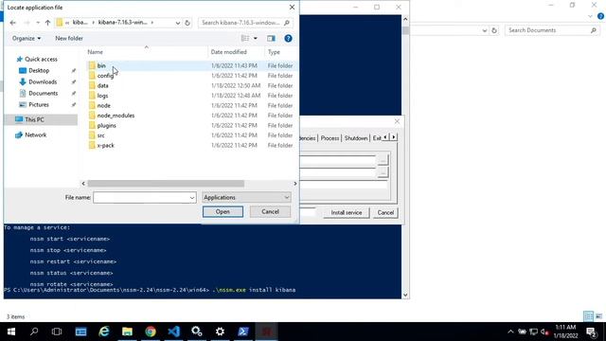The image size is (606, 341).
Task: Select the data folder
Action: point(103,86)
